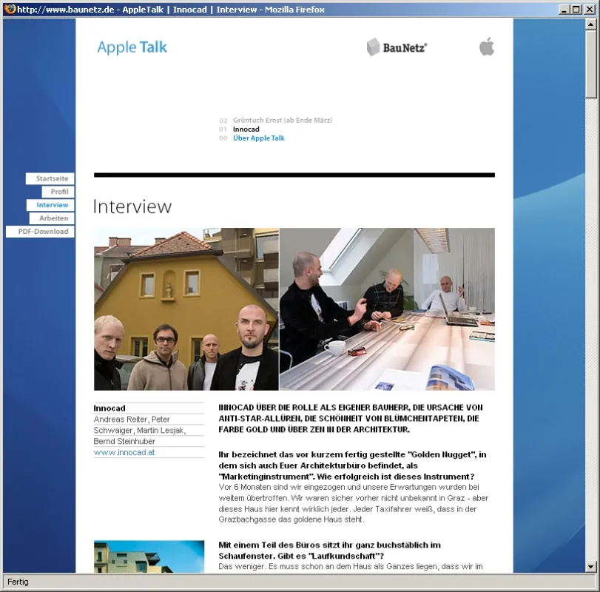Click the scrollbar up arrow
Image resolution: width=600 pixels, height=592 pixels.
(x=590, y=24)
